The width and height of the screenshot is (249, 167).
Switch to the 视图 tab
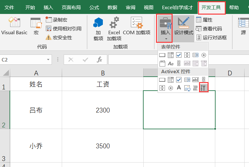[149, 7]
